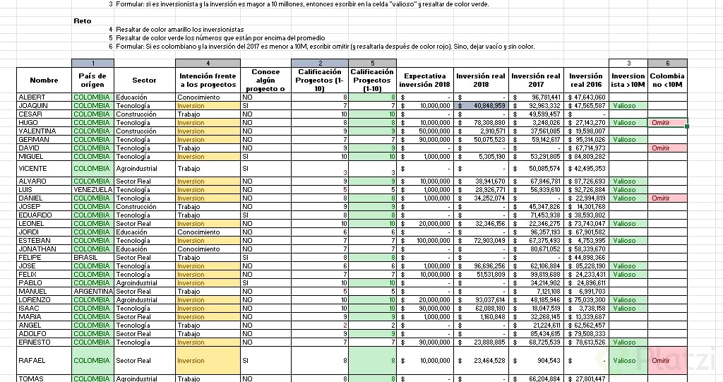Select the name cell 'ALBERT'
Screen dimensions: 723x382
click(44, 97)
